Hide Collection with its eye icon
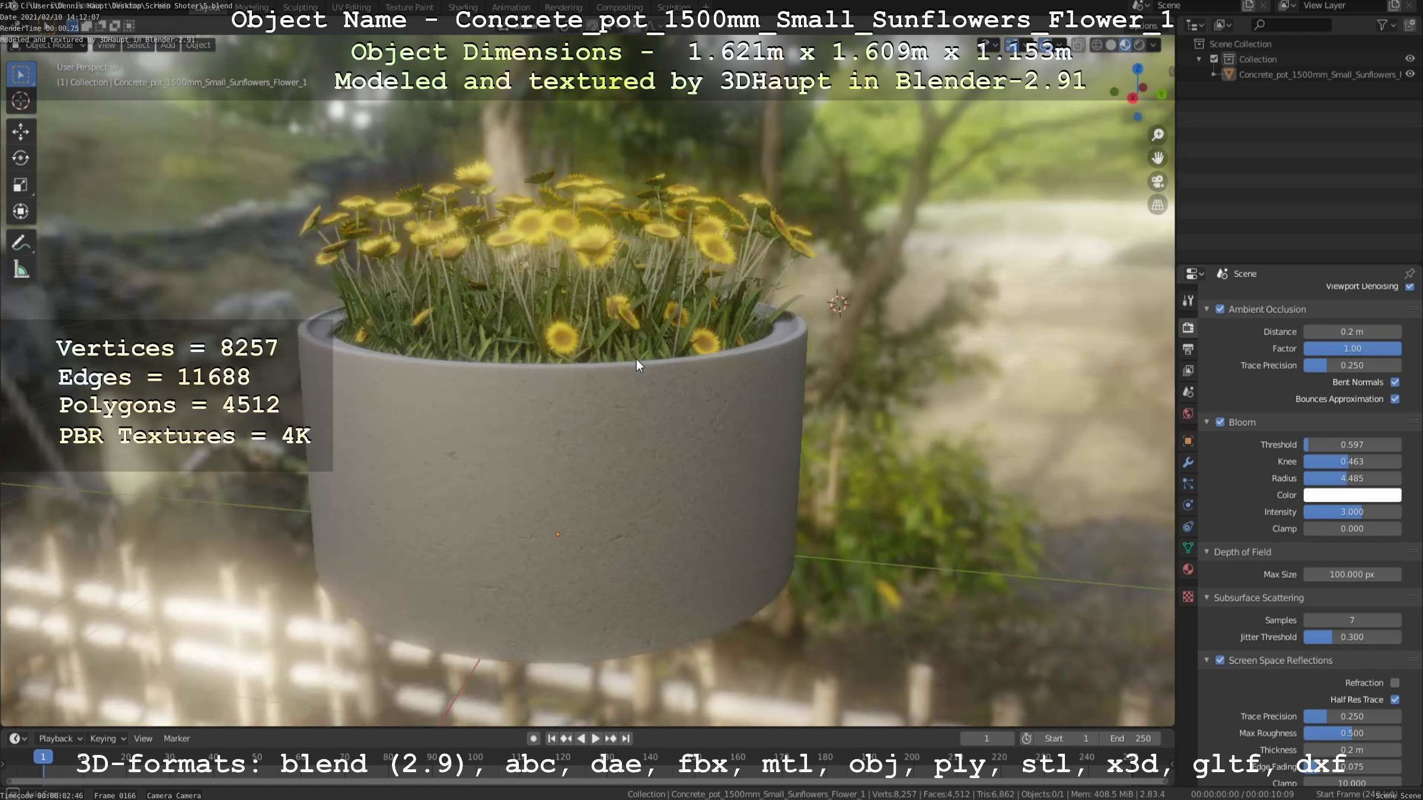The height and width of the screenshot is (800, 1423). pos(1410,59)
